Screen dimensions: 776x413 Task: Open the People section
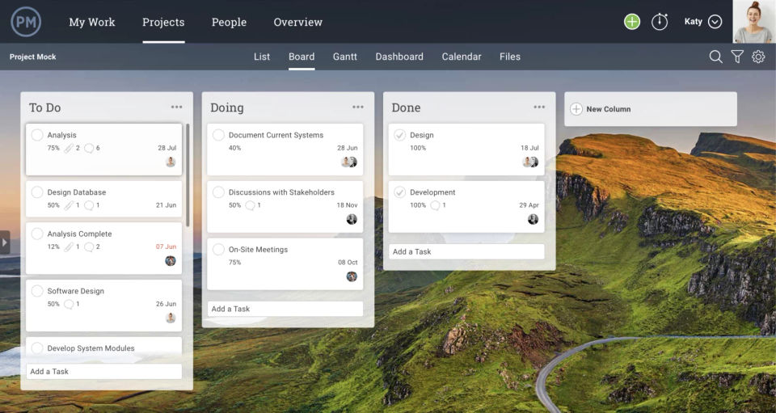(x=229, y=22)
